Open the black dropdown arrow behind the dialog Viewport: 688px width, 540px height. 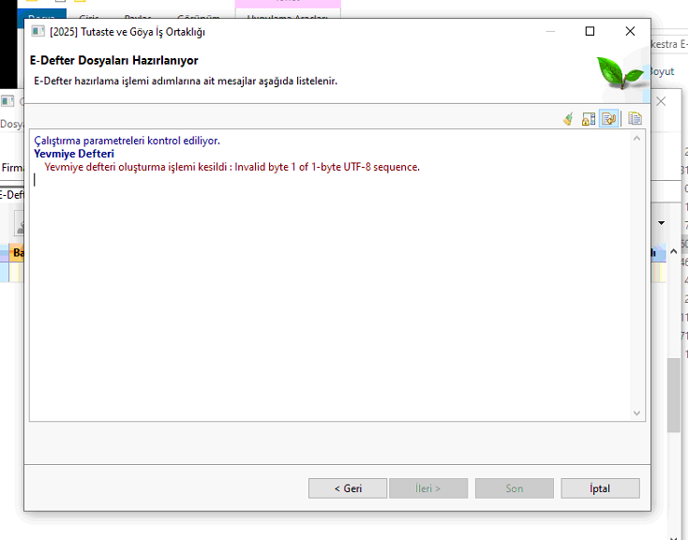661,223
